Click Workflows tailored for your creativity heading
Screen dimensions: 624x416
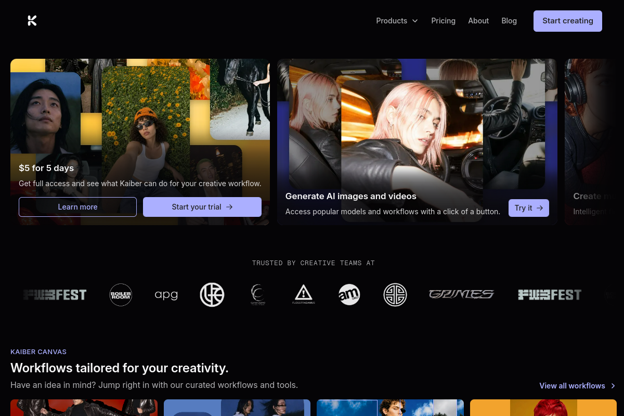coord(120,368)
